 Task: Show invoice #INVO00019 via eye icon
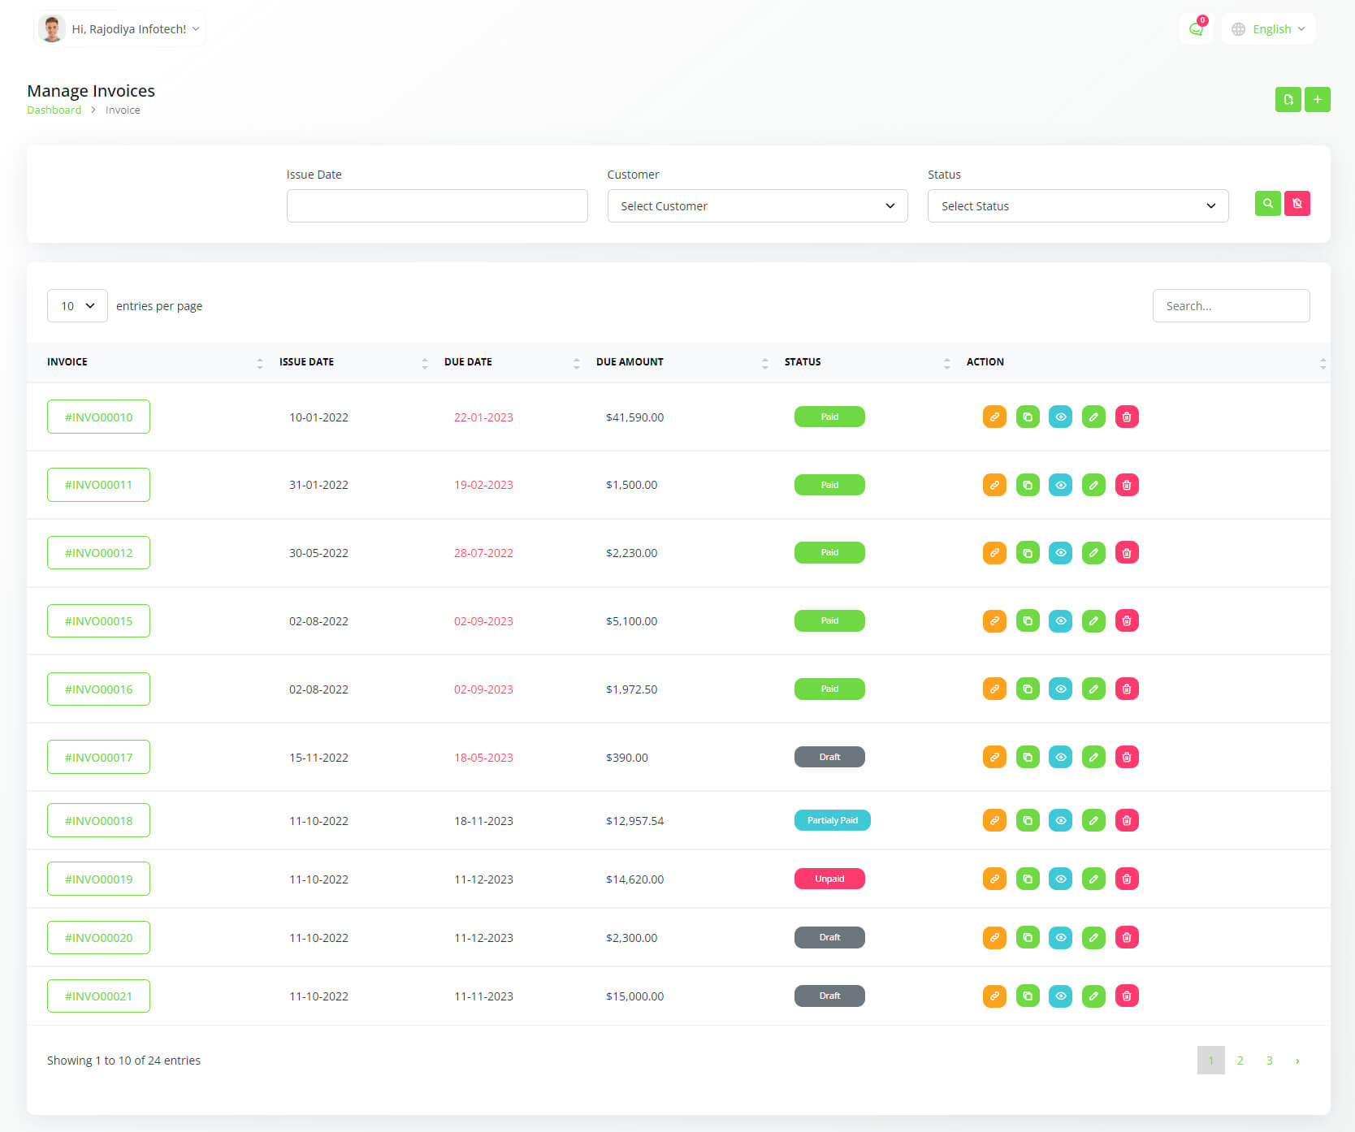coord(1060,879)
